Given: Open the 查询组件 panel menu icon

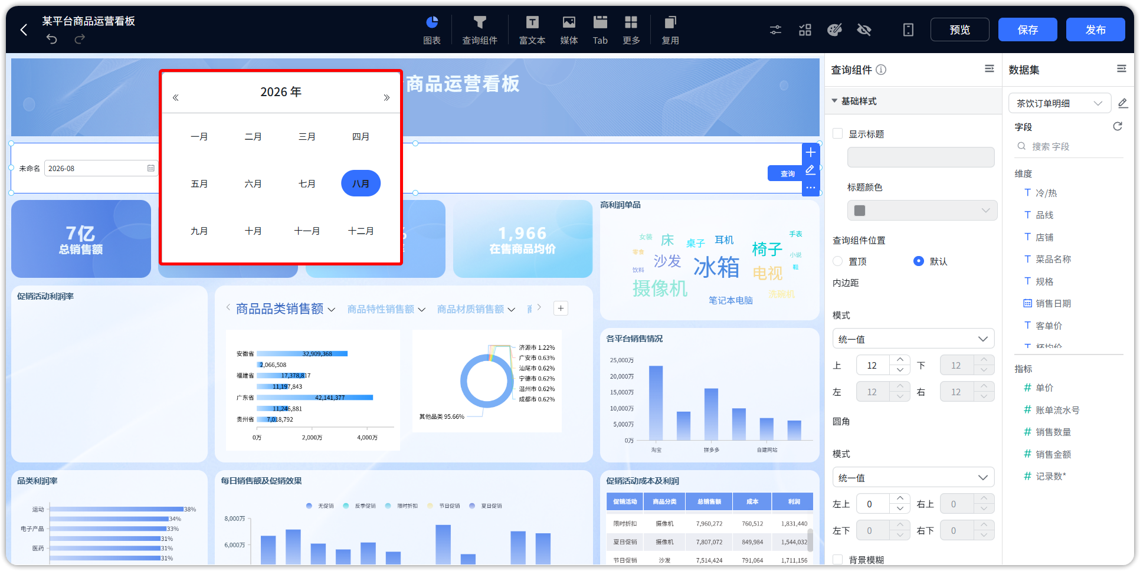Looking at the screenshot, I should 990,69.
